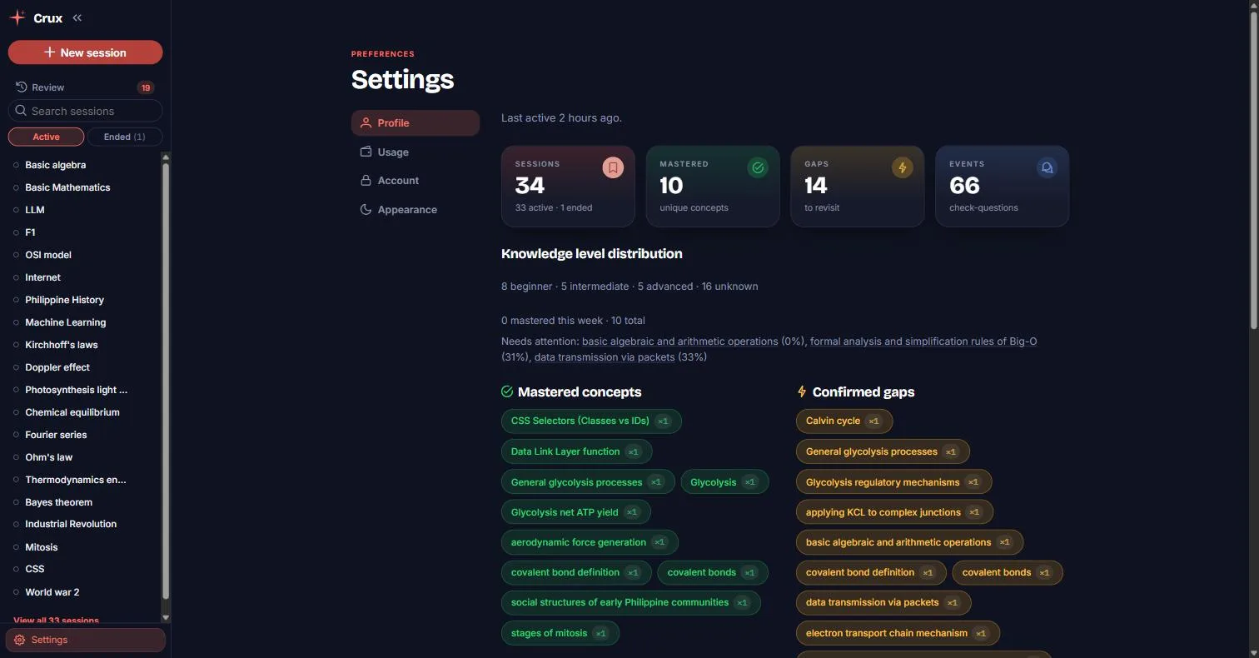1259x658 pixels.
Task: Click sidebar list scroll-up arrow
Action: point(166,157)
